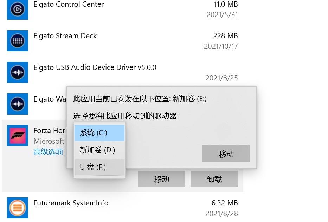328x222 pixels.
Task: Select the Forza Horizon app entry
Action: click(49, 131)
